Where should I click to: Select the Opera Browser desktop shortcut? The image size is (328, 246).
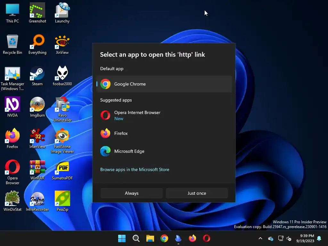(x=12, y=172)
